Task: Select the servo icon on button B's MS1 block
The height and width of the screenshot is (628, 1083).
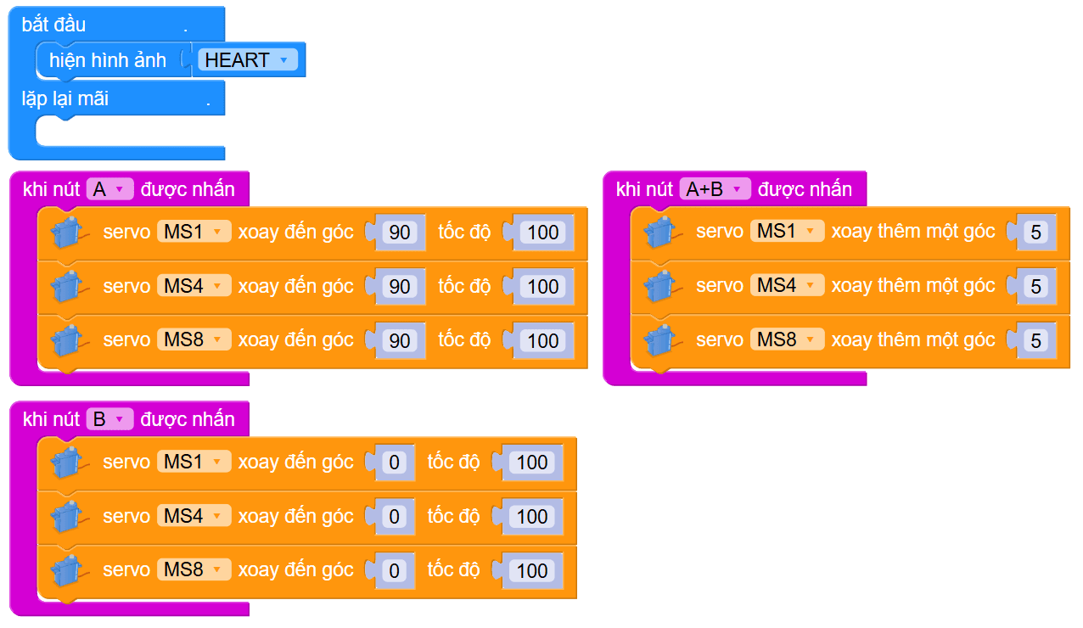Action: click(69, 463)
